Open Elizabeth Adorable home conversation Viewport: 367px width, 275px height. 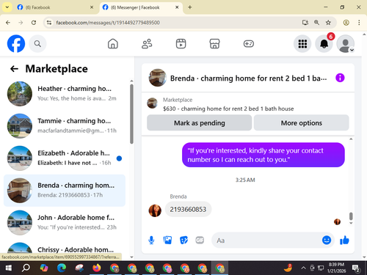[x=65, y=158]
